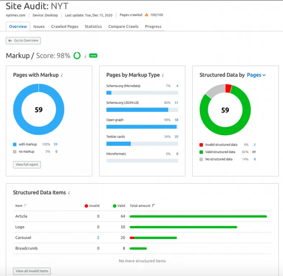The height and width of the screenshot is (276, 283).
Task: Click the Go to Overview button
Action: click(23, 41)
